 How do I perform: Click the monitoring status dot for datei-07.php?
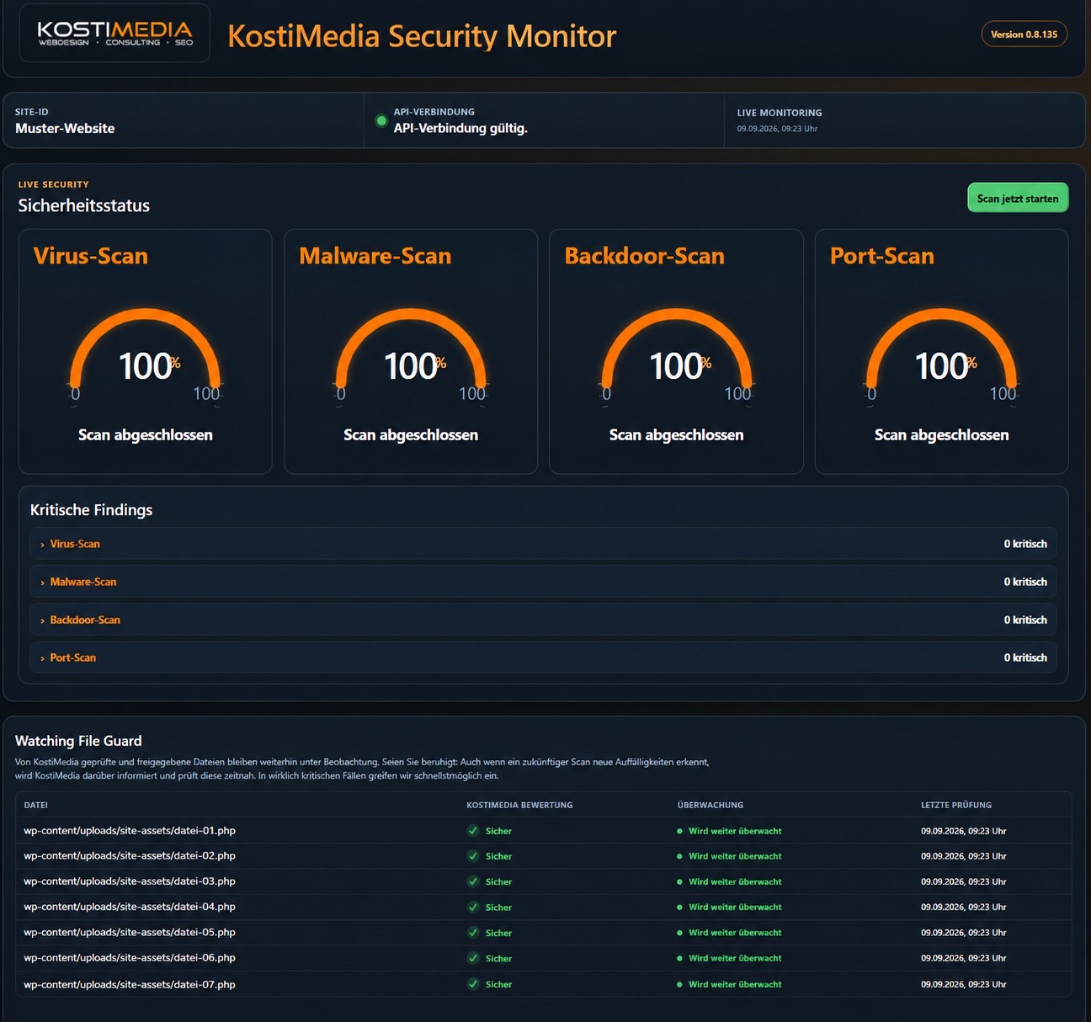coord(679,984)
